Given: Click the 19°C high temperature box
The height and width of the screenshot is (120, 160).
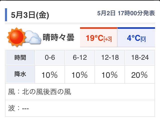Looking at the screenshot, I should (x=99, y=37).
